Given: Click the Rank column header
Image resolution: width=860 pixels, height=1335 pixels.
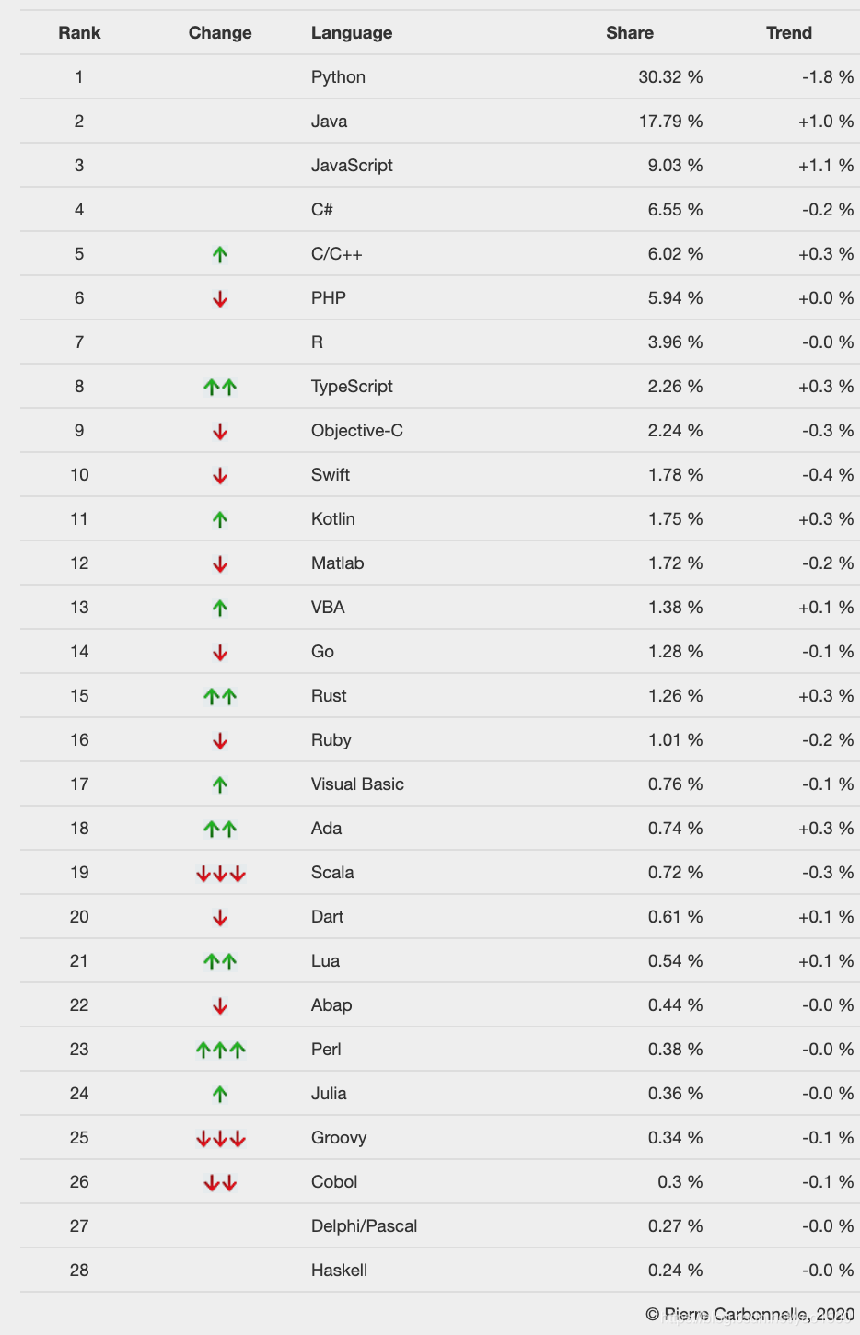Looking at the screenshot, I should pyautogui.click(x=79, y=33).
